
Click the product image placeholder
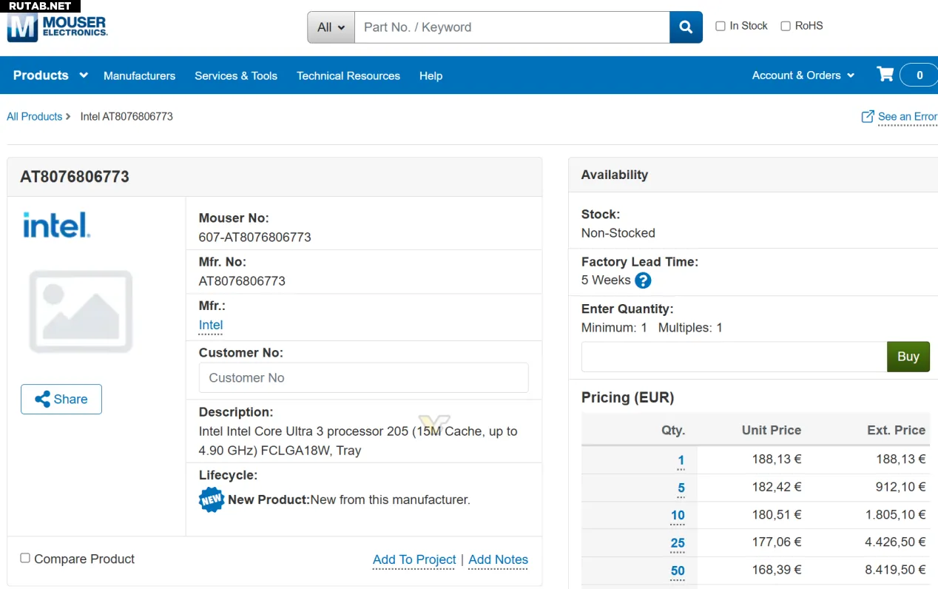81,312
